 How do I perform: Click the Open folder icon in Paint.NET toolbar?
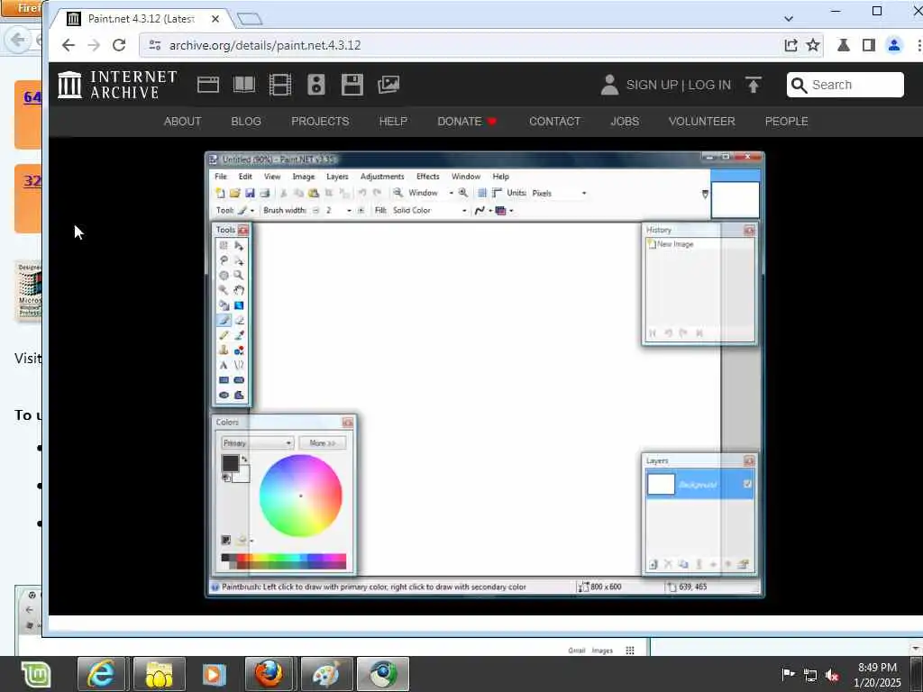[234, 193]
